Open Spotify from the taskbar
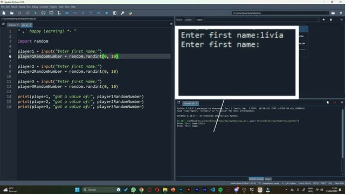The width and height of the screenshot is (345, 194). point(220,190)
